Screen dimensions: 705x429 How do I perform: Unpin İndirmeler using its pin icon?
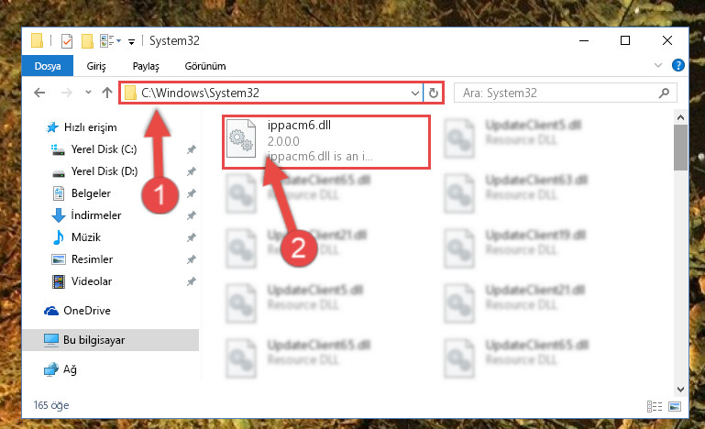pos(191,215)
